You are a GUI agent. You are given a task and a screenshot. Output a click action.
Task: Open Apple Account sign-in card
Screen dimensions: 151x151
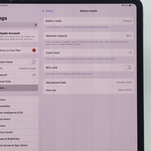click(19, 36)
